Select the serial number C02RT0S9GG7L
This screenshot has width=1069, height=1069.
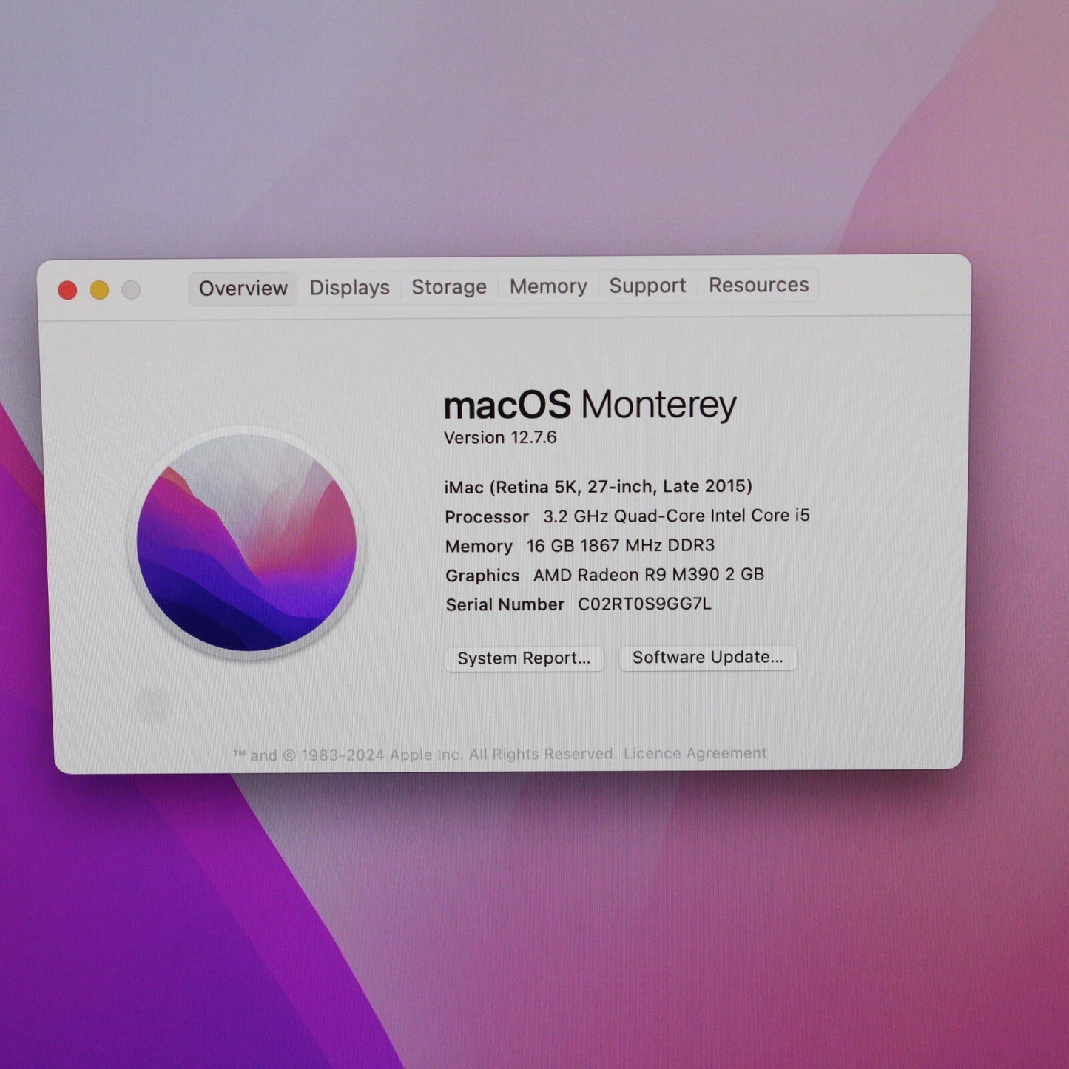644,604
